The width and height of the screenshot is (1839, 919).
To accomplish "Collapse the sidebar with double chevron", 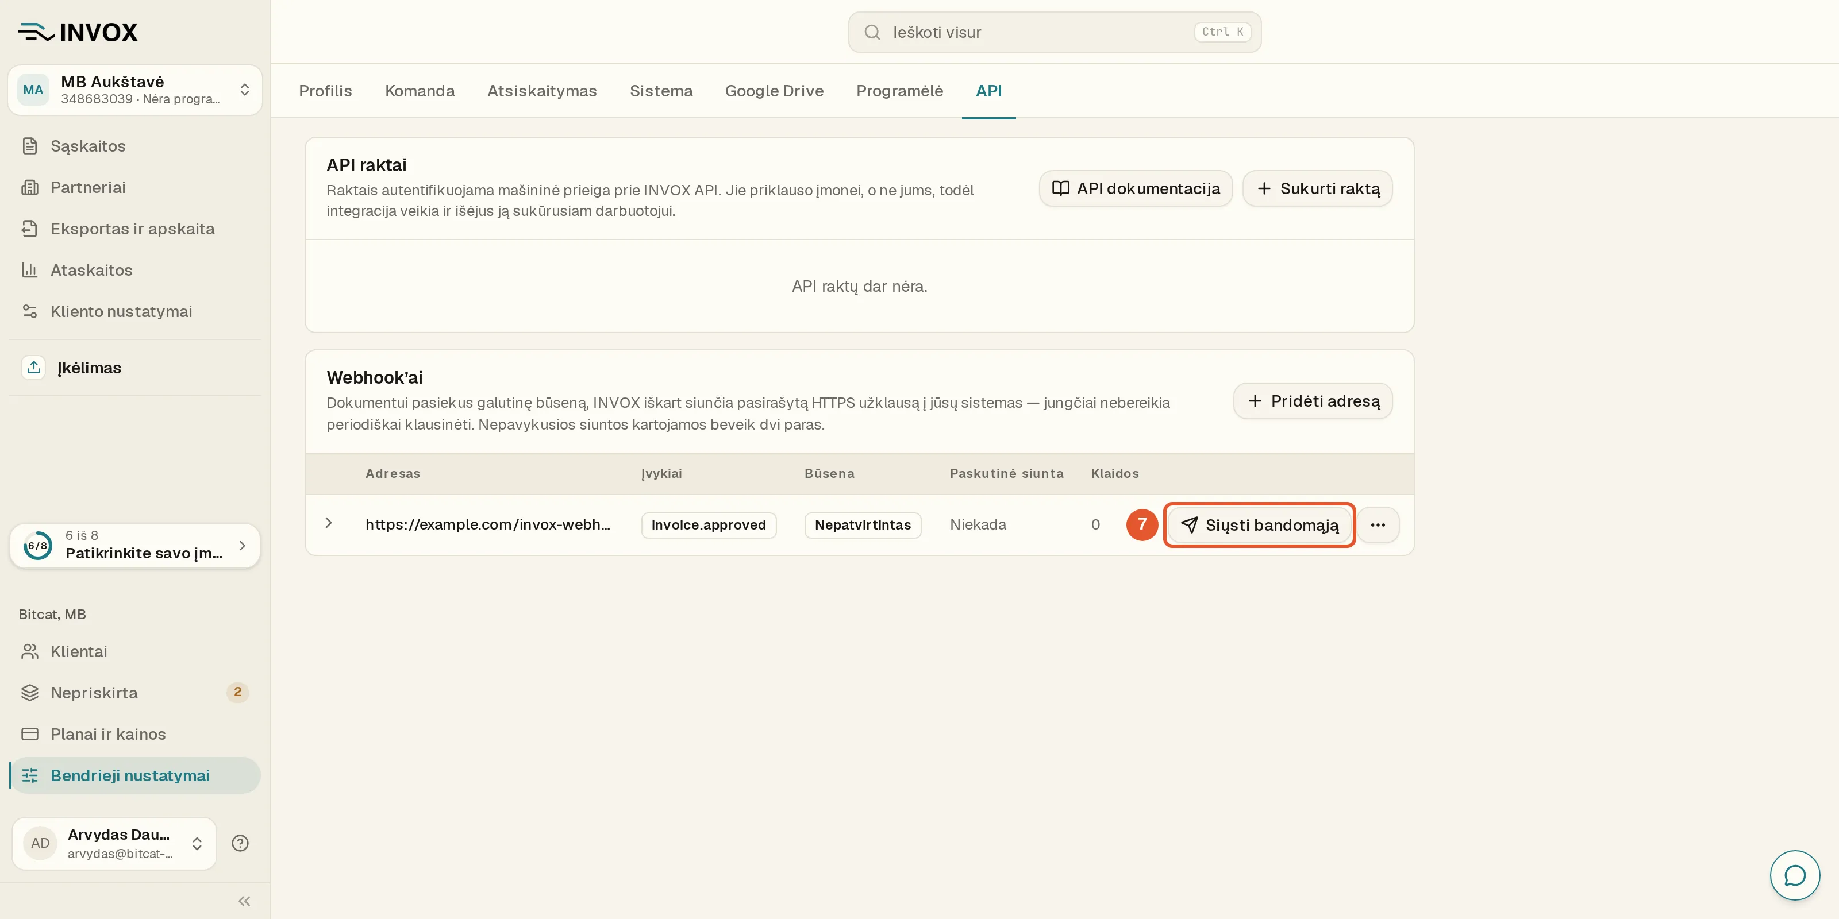I will [x=244, y=901].
